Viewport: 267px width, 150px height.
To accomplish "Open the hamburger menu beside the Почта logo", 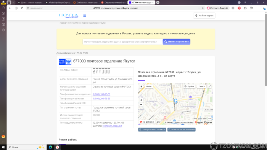I will point(84,16).
